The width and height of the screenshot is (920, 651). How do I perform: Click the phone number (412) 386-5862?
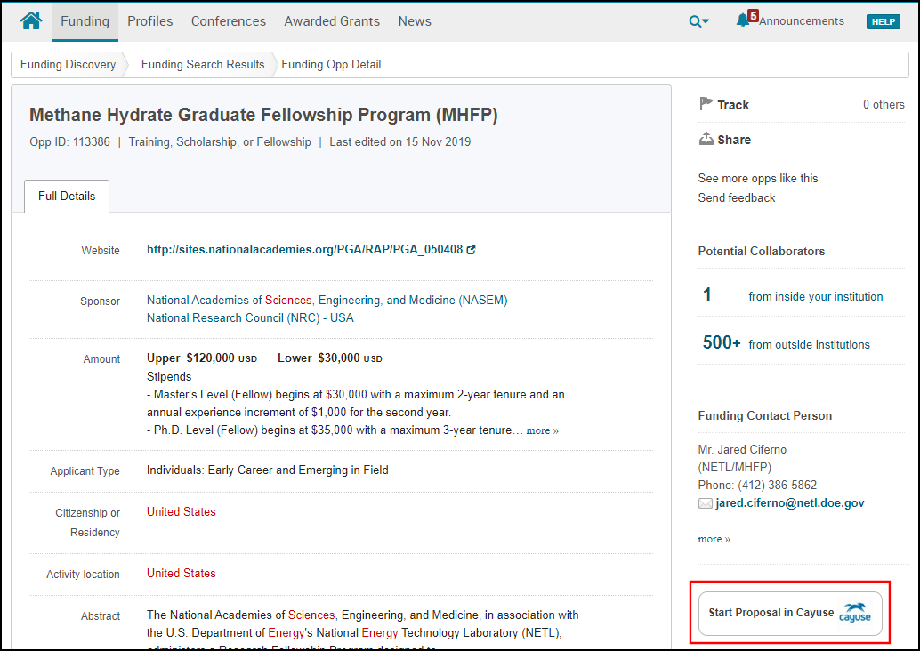click(778, 486)
